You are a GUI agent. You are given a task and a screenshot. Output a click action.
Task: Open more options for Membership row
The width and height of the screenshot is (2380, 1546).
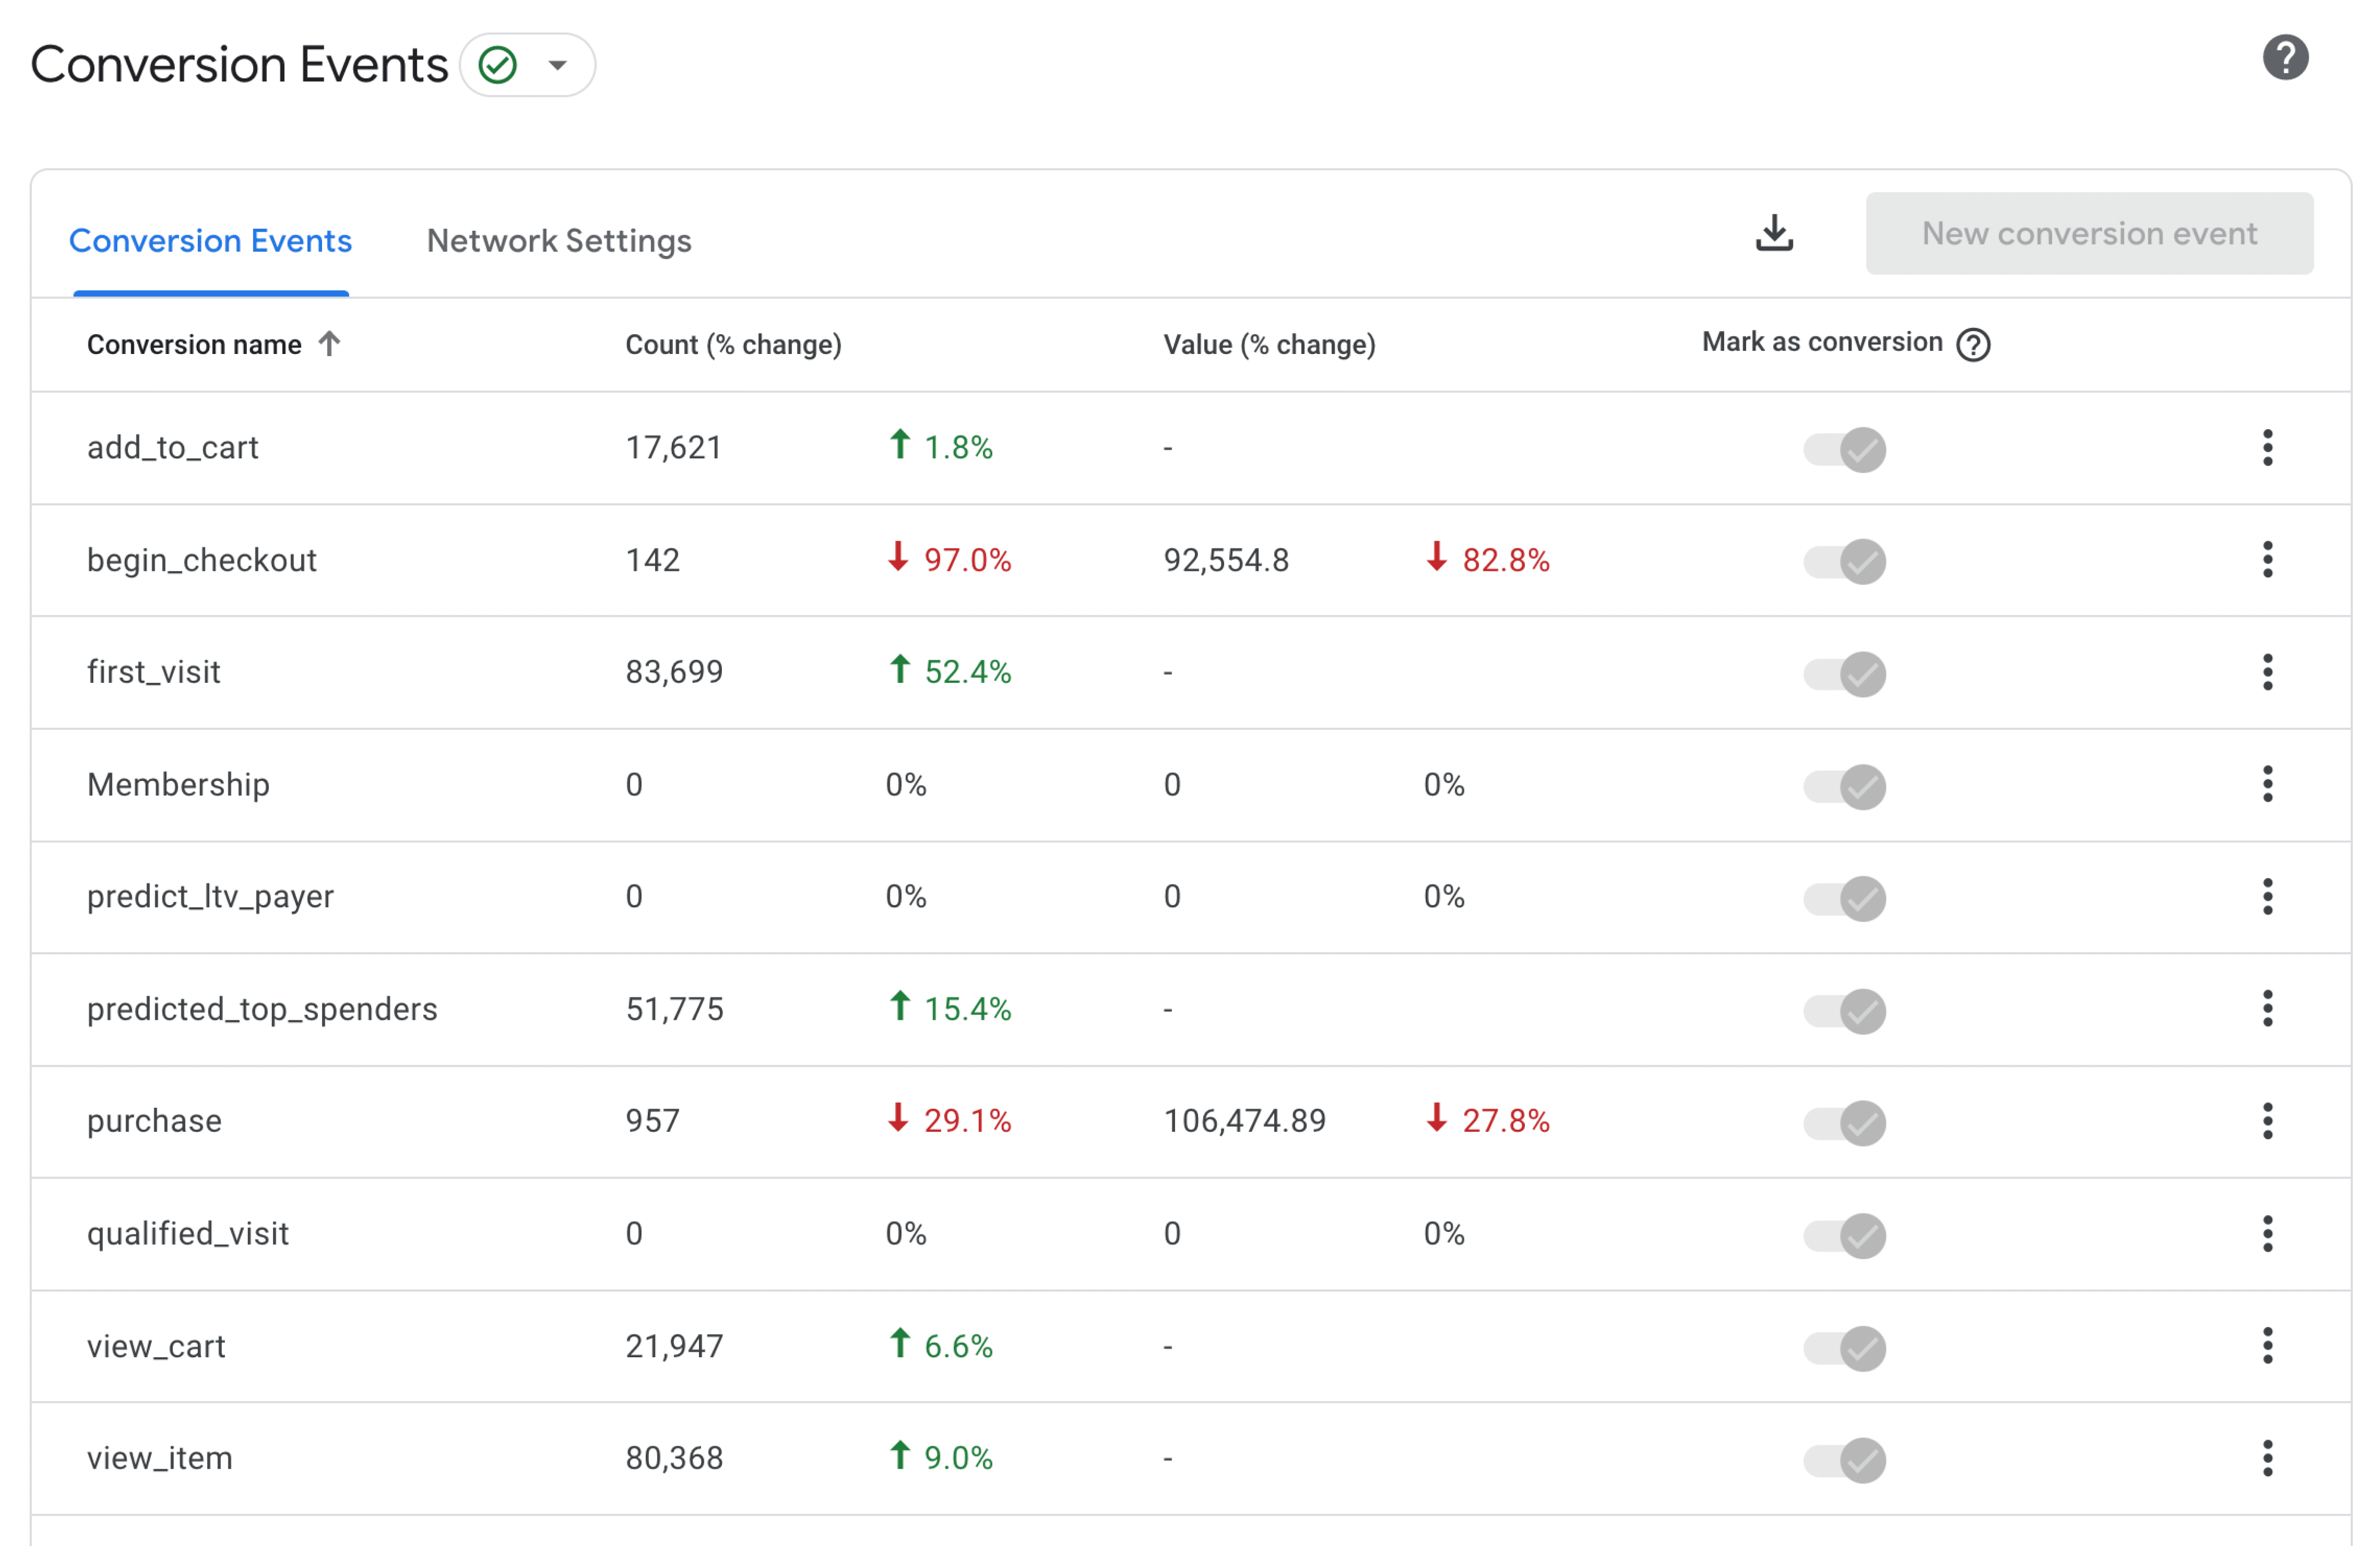(x=2267, y=784)
